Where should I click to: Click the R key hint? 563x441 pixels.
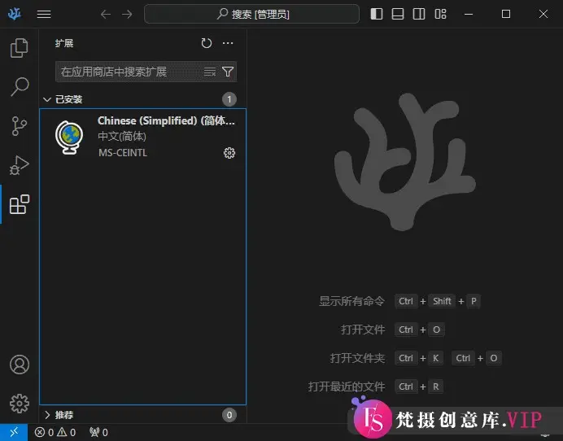[x=436, y=386]
